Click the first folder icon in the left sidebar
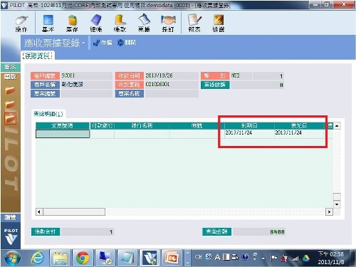The image size is (356, 267). point(10,90)
